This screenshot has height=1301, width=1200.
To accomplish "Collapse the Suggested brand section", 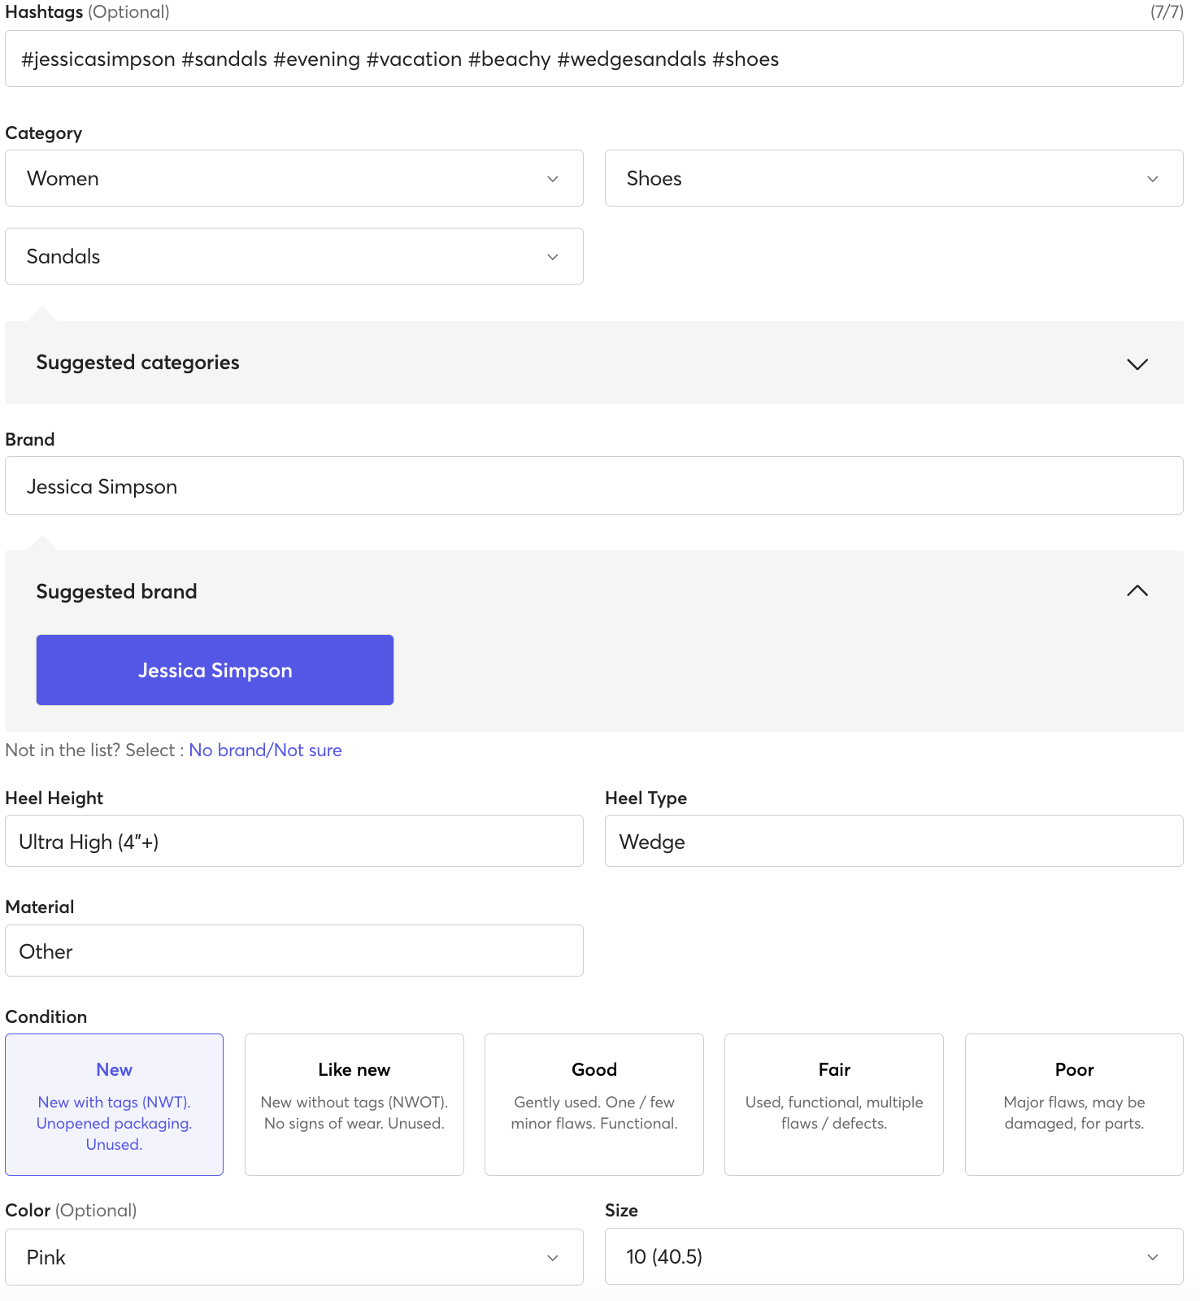I will [x=1137, y=591].
